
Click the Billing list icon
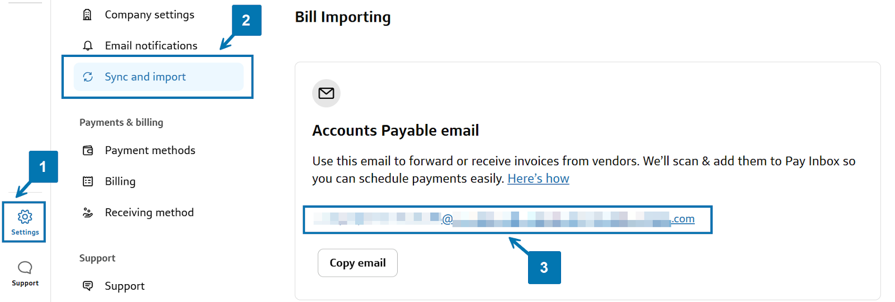coord(88,181)
